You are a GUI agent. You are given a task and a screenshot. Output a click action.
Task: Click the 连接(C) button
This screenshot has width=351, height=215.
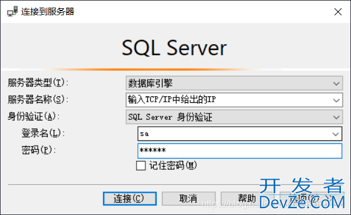[130, 199]
